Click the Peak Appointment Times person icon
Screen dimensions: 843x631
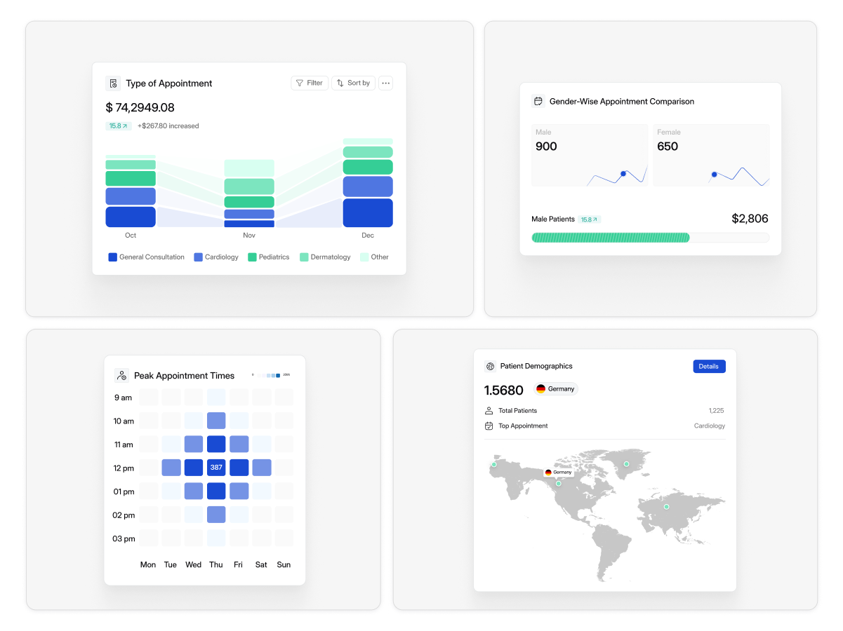tap(122, 376)
